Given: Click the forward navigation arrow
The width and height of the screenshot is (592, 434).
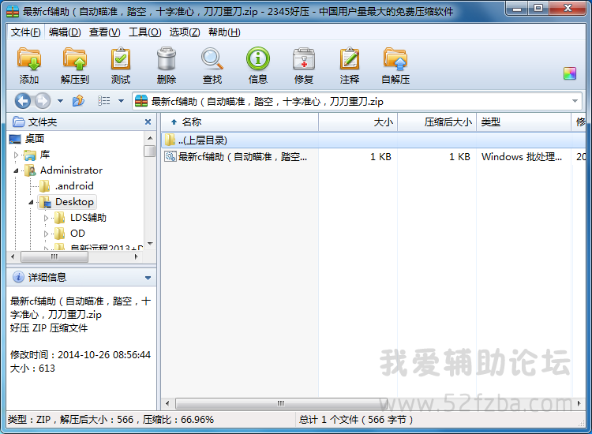Looking at the screenshot, I should click(43, 101).
